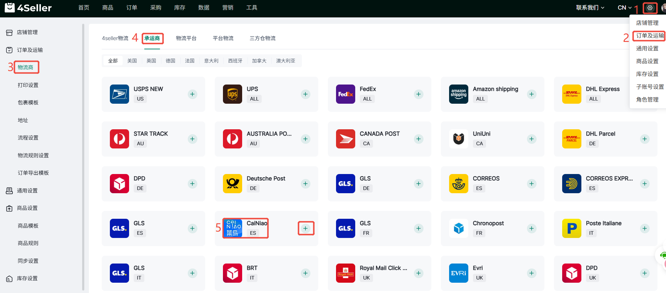Go to 首页 in the top menu
Screen dimensions: 666x293
[84, 7]
